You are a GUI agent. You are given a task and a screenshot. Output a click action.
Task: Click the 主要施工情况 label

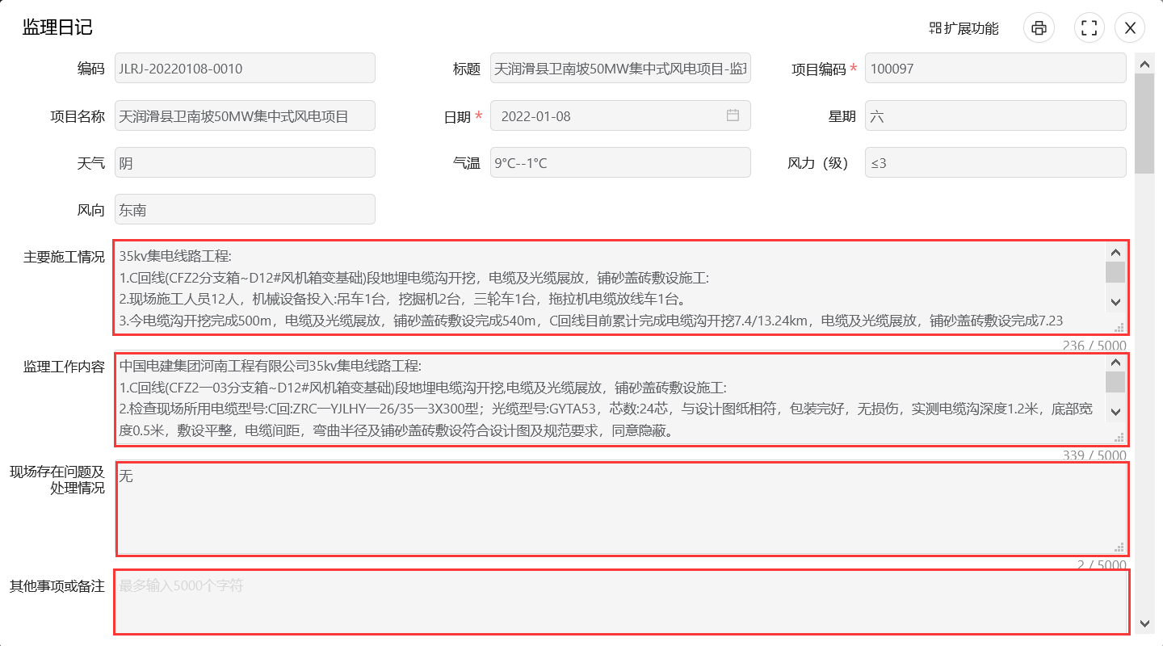pos(65,257)
